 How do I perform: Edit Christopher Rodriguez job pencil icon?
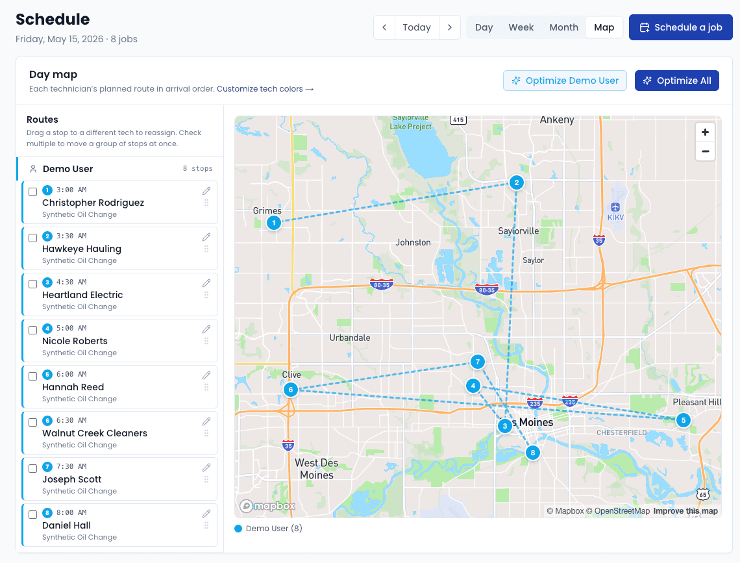(206, 191)
